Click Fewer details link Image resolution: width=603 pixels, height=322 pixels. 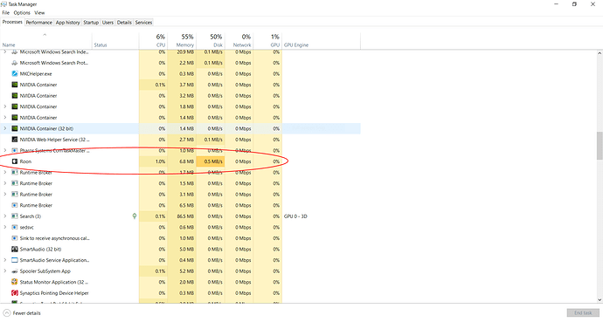26,313
